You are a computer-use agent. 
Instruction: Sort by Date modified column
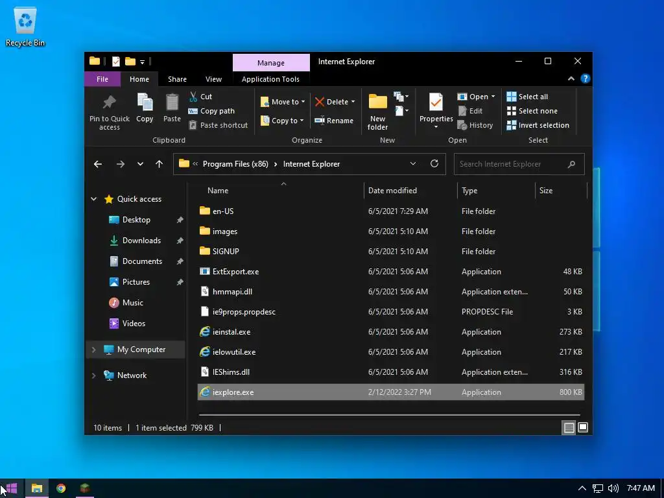[392, 191]
